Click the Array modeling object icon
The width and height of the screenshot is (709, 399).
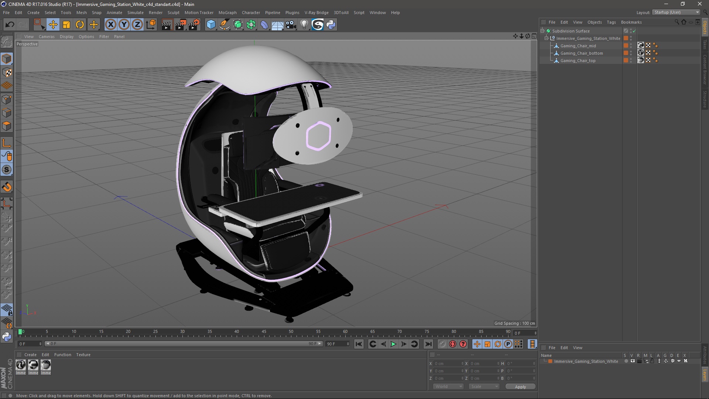click(251, 25)
